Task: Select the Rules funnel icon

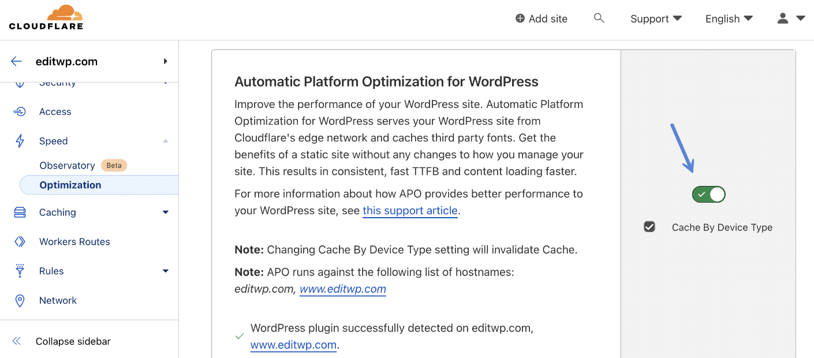Action: coord(19,271)
